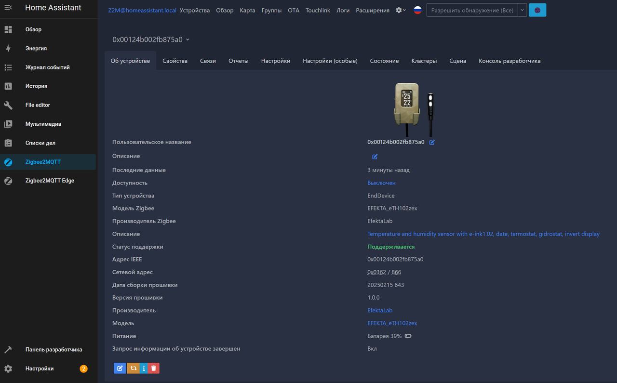Click the Z2M@homeassistant.local link
Viewport: 617px width, 383px height.
tap(142, 10)
